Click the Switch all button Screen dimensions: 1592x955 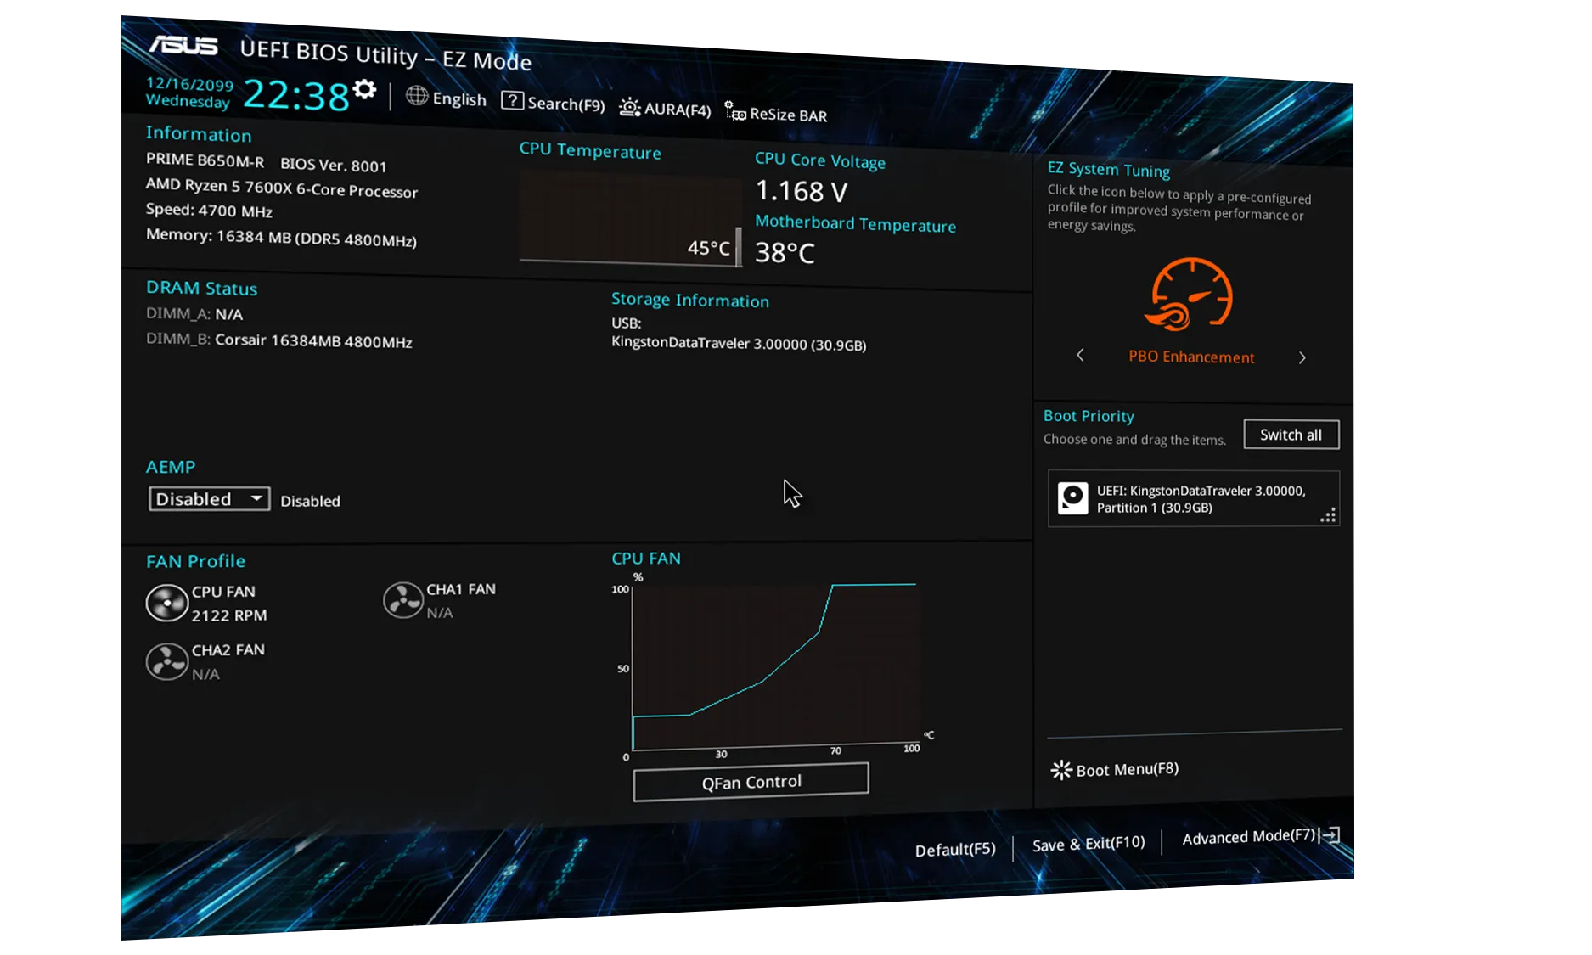[1291, 435]
